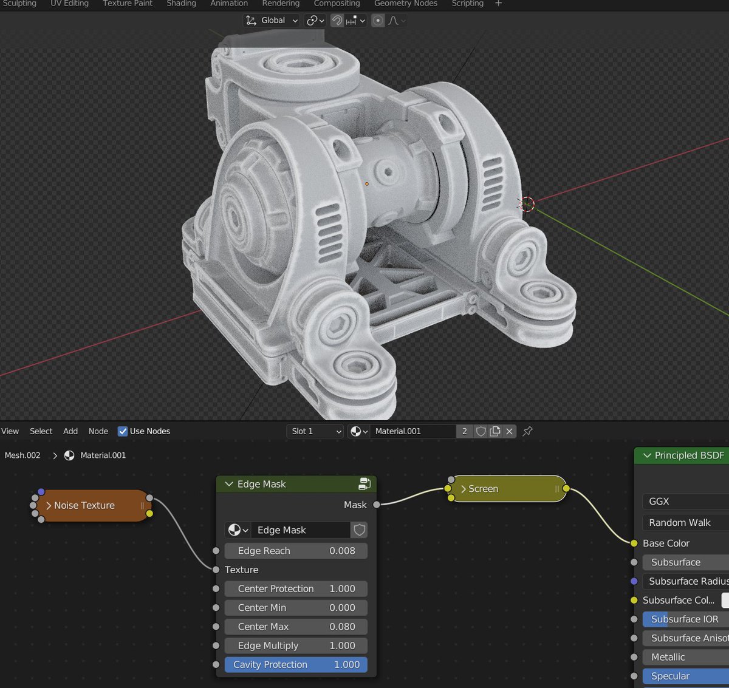Image resolution: width=729 pixels, height=688 pixels.
Task: Pin the node editor with the pushpin icon
Action: click(x=527, y=431)
